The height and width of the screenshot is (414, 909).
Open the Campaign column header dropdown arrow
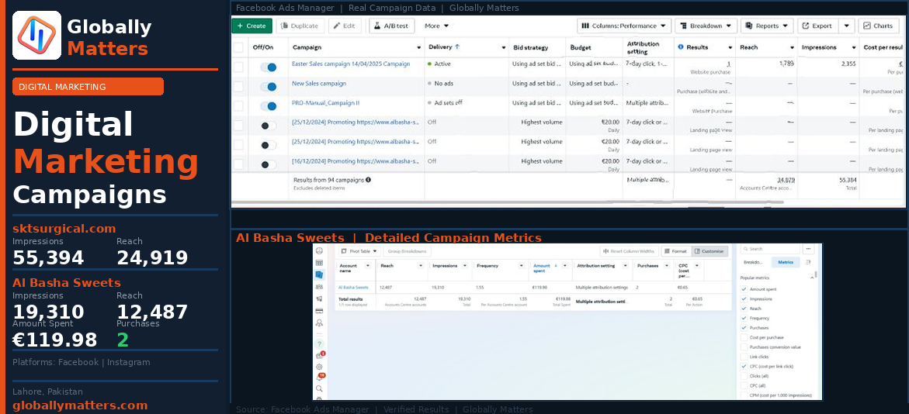[x=419, y=47]
